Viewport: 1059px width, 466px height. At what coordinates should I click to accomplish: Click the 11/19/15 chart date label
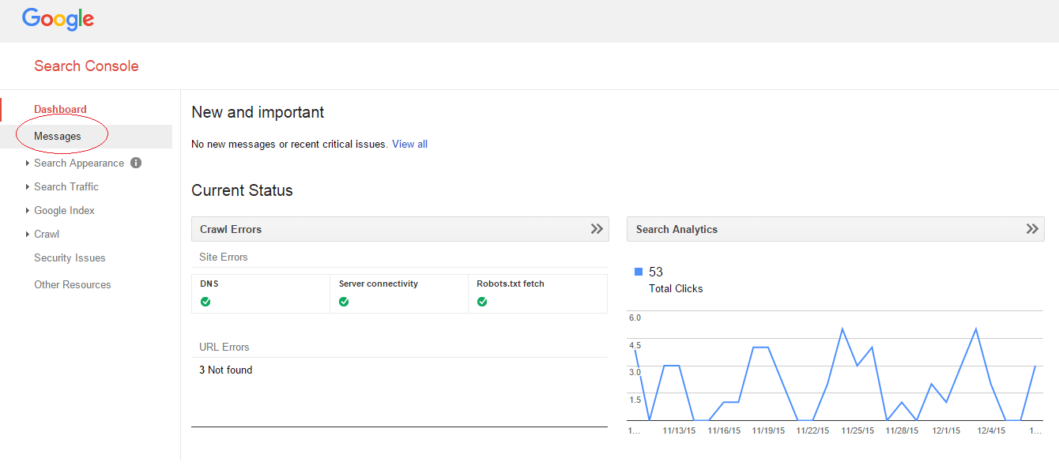click(x=768, y=430)
